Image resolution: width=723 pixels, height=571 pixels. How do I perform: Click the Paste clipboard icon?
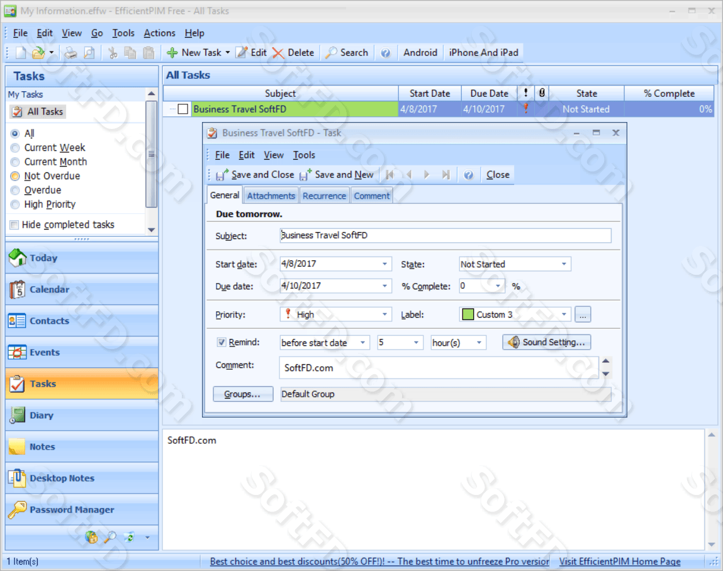[149, 53]
